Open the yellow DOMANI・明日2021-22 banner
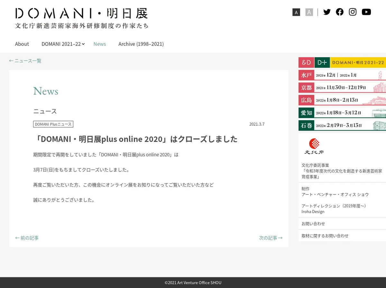Screen dimensions: 386x288 tap(358, 62)
